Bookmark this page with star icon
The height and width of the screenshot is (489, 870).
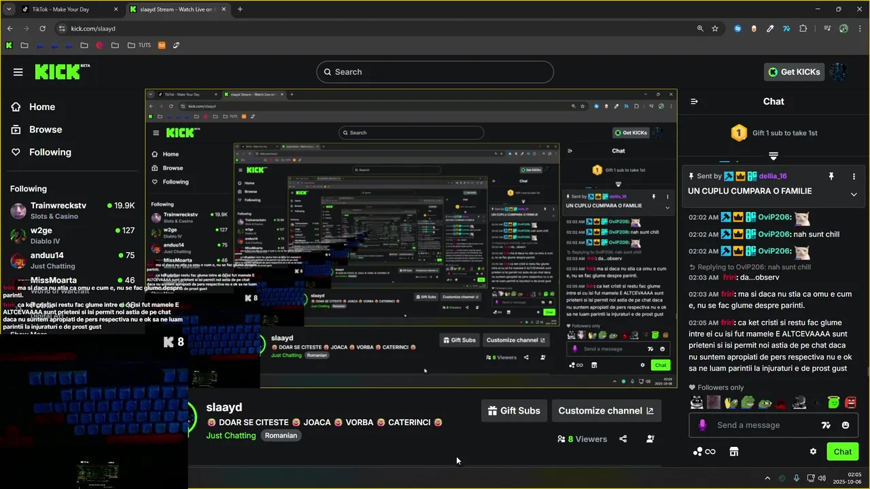tap(715, 29)
